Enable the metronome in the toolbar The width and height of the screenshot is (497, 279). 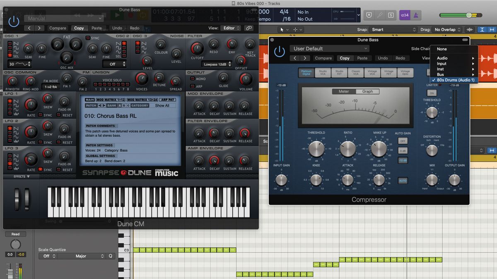[415, 15]
